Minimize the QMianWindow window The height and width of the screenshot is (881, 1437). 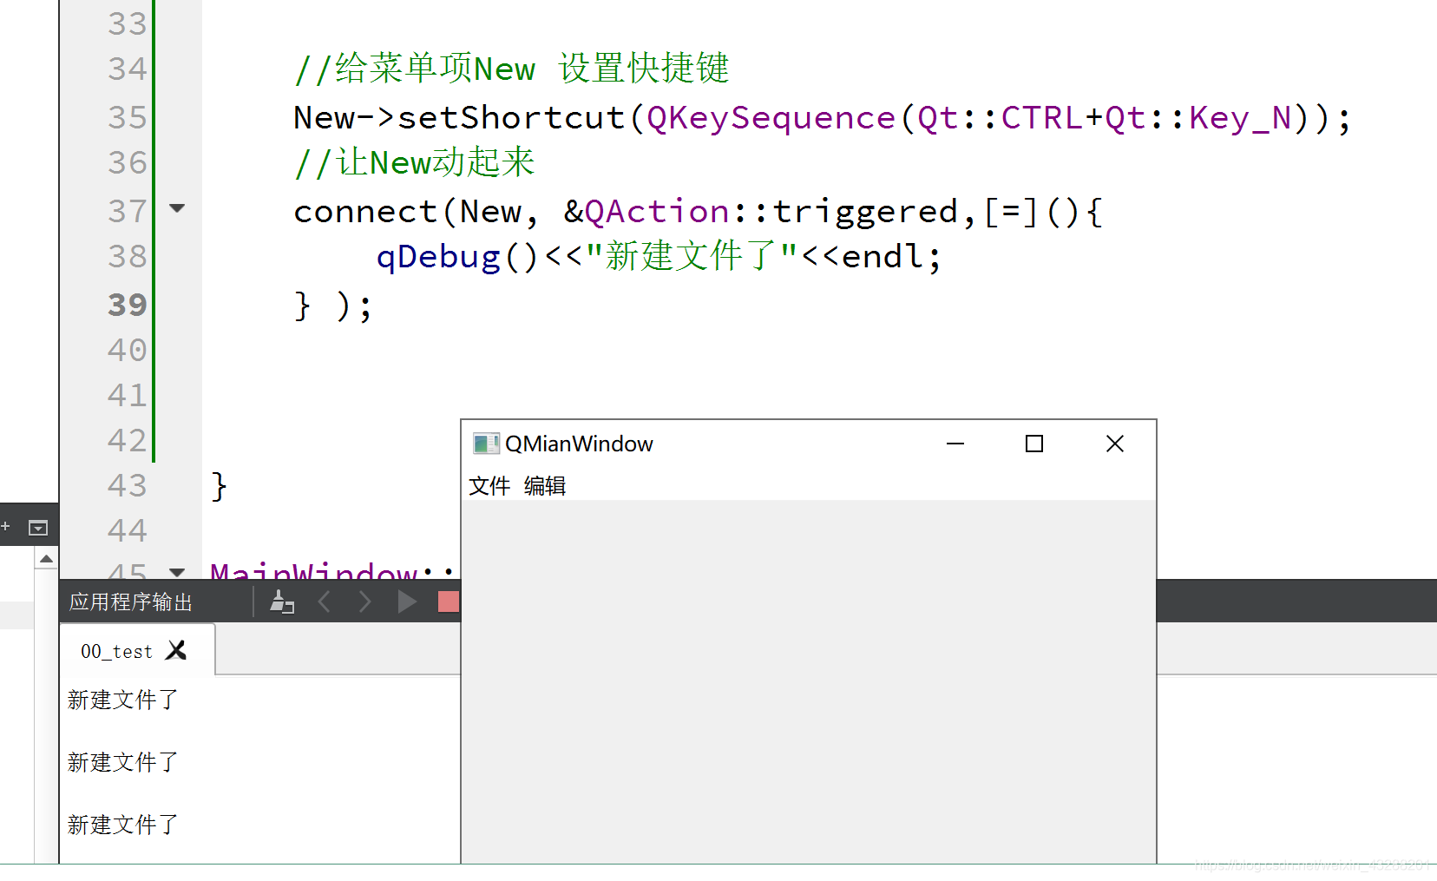point(955,444)
